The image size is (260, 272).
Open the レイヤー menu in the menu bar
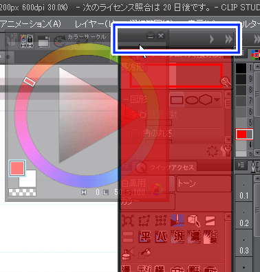click(94, 23)
